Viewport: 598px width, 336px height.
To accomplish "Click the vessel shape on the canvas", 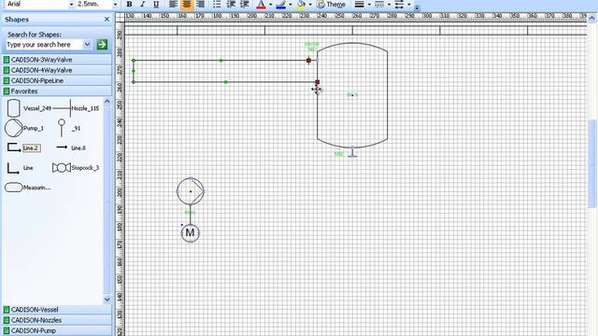I will pos(352,95).
